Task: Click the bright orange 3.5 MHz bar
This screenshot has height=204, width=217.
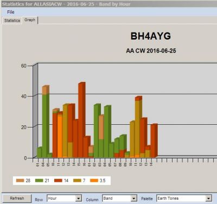Action: 60,136
